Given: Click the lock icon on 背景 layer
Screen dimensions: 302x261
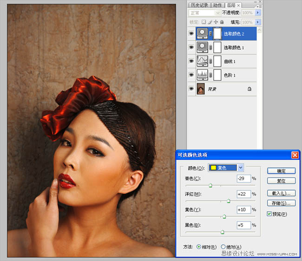Looking at the screenshot, I should (249, 89).
